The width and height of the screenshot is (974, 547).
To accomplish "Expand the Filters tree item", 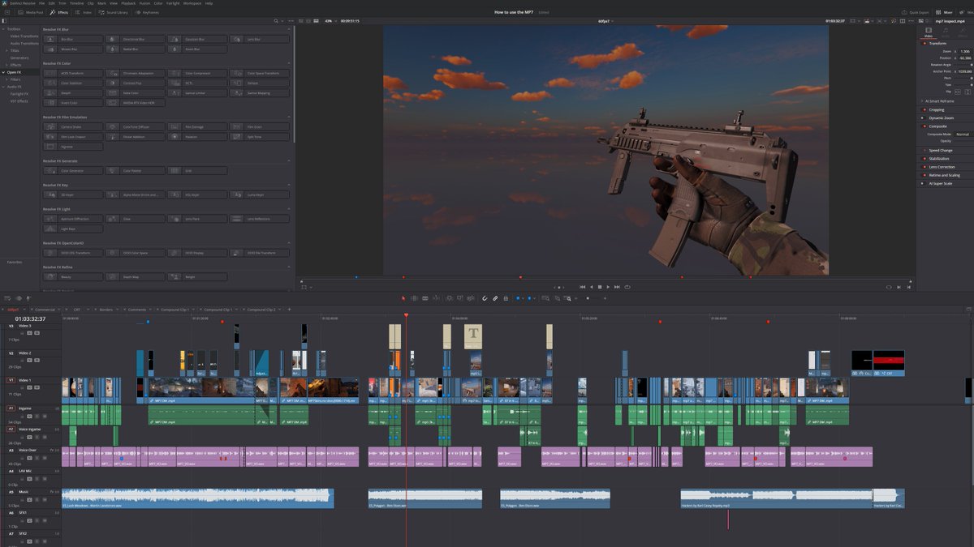I will click(6, 79).
